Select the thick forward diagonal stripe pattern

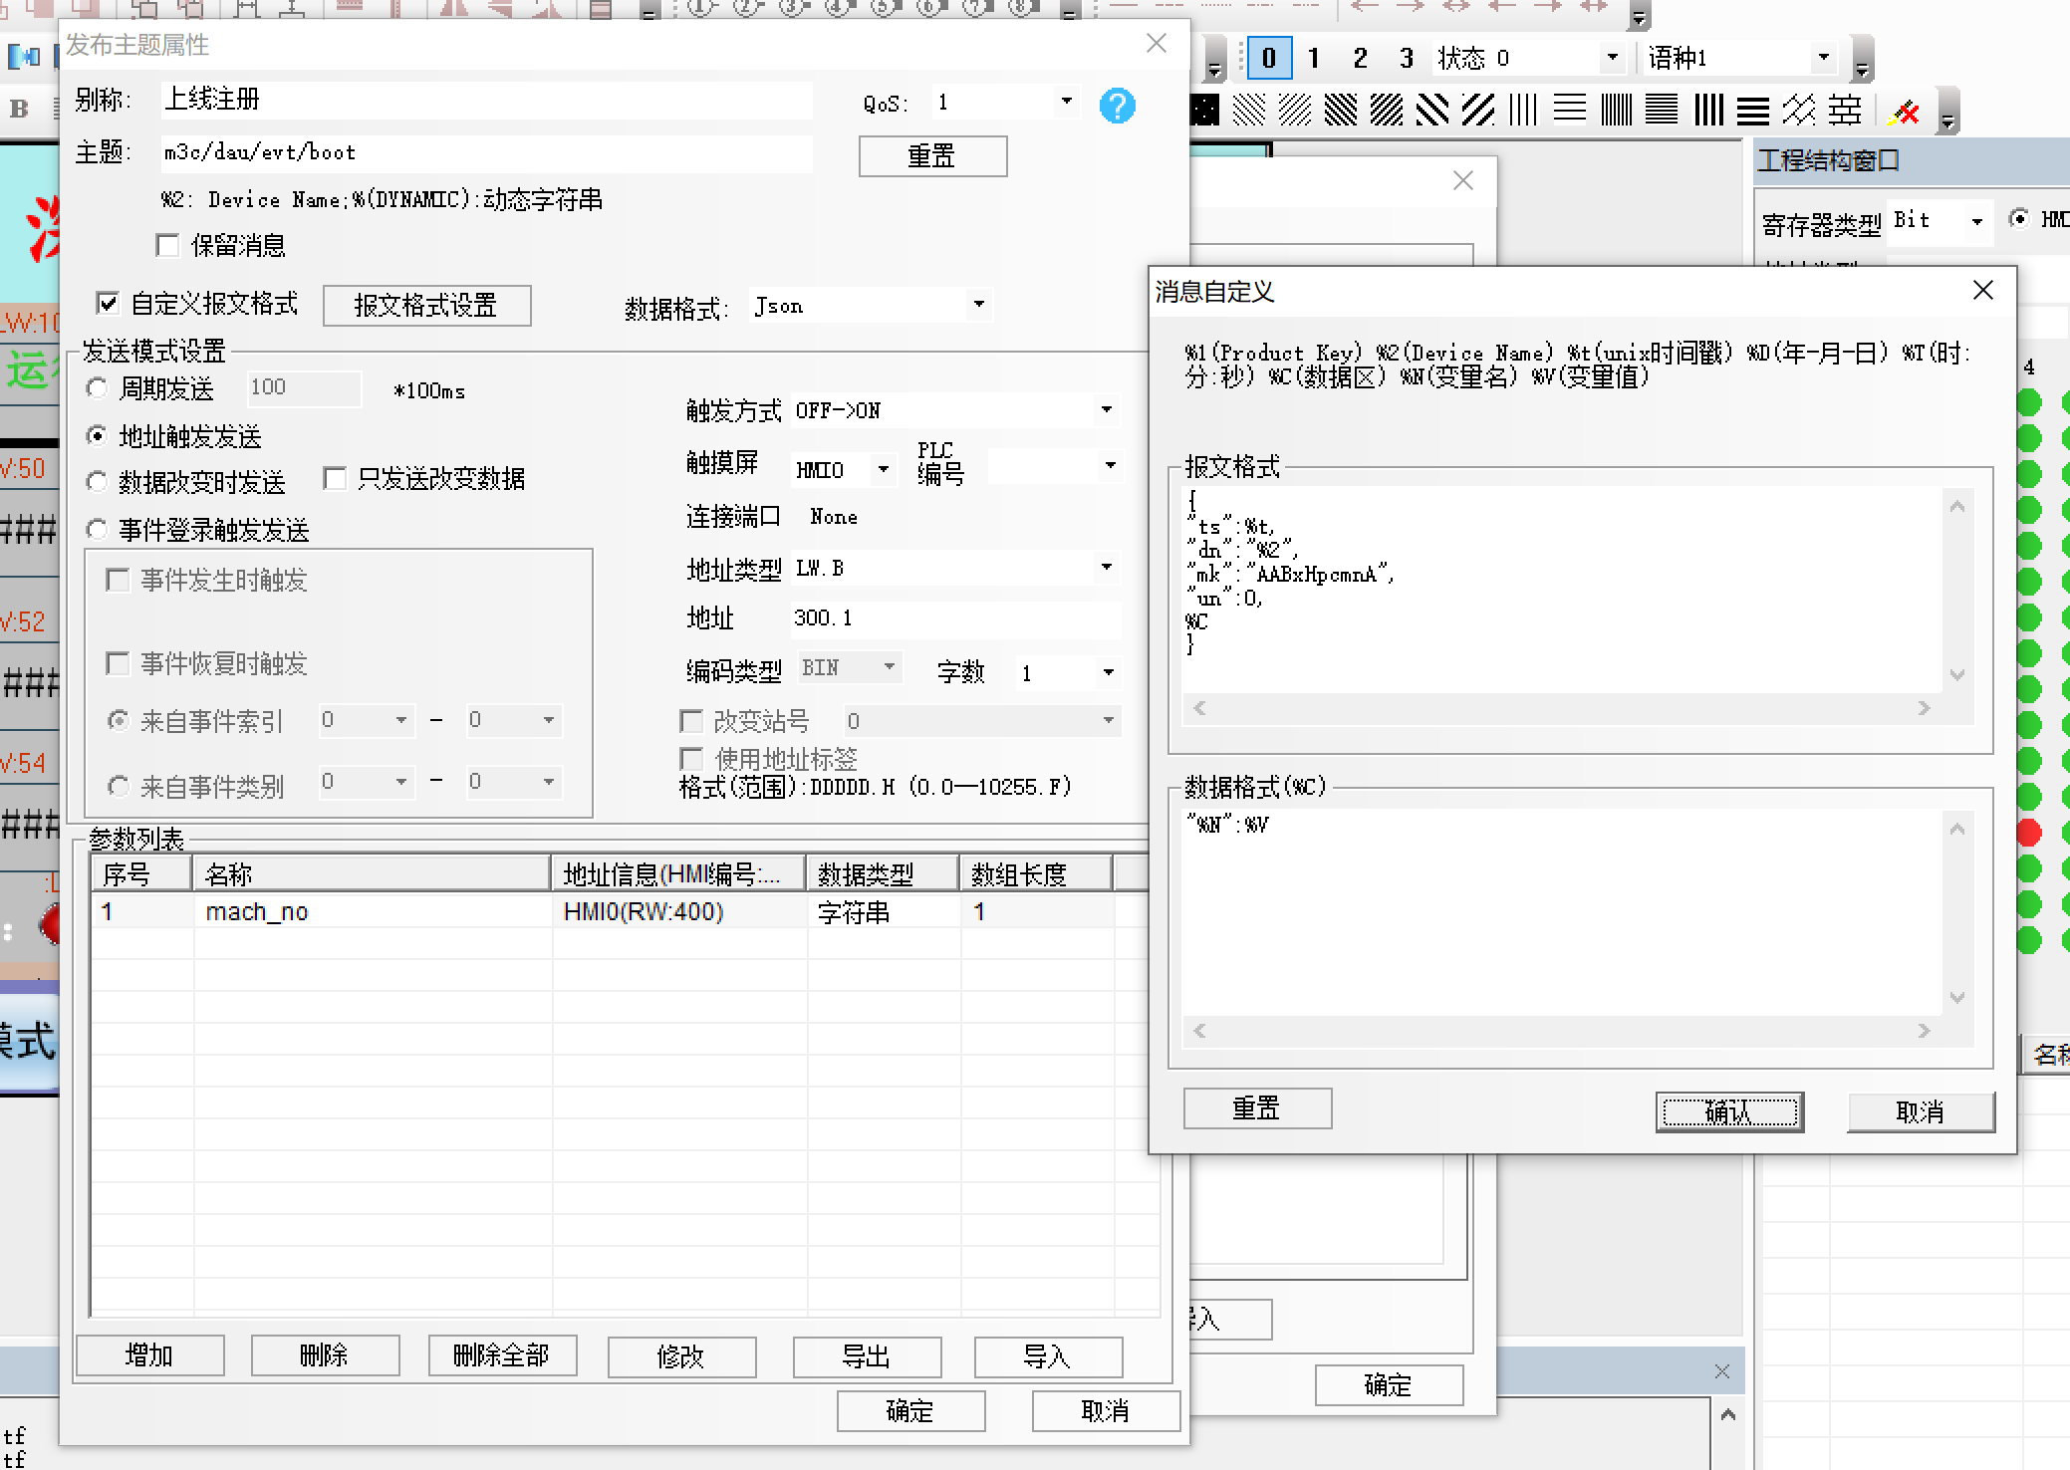(x=1478, y=110)
